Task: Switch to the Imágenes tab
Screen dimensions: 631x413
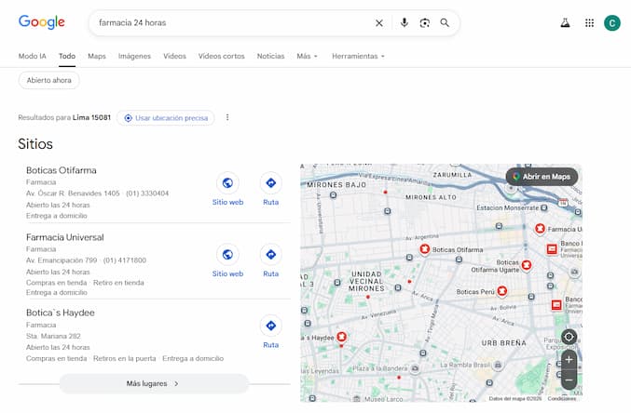Action: 134,56
